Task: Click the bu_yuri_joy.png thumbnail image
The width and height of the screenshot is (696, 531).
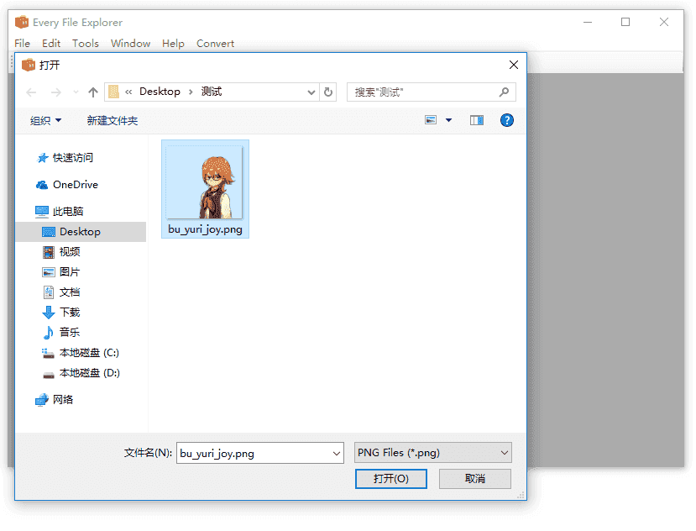Action: click(x=205, y=182)
